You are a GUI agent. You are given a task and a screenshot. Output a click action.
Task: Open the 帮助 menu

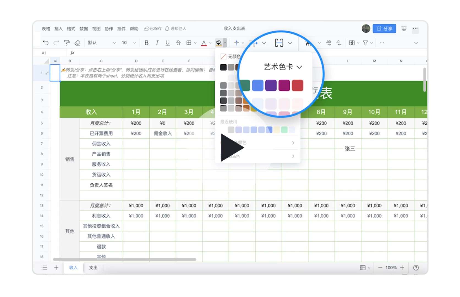click(134, 29)
